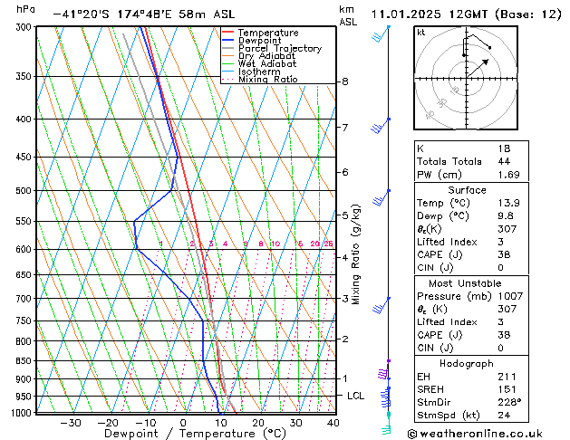Click the wind barb at 400 hPa
This screenshot has height=440, width=570.
tap(381, 126)
